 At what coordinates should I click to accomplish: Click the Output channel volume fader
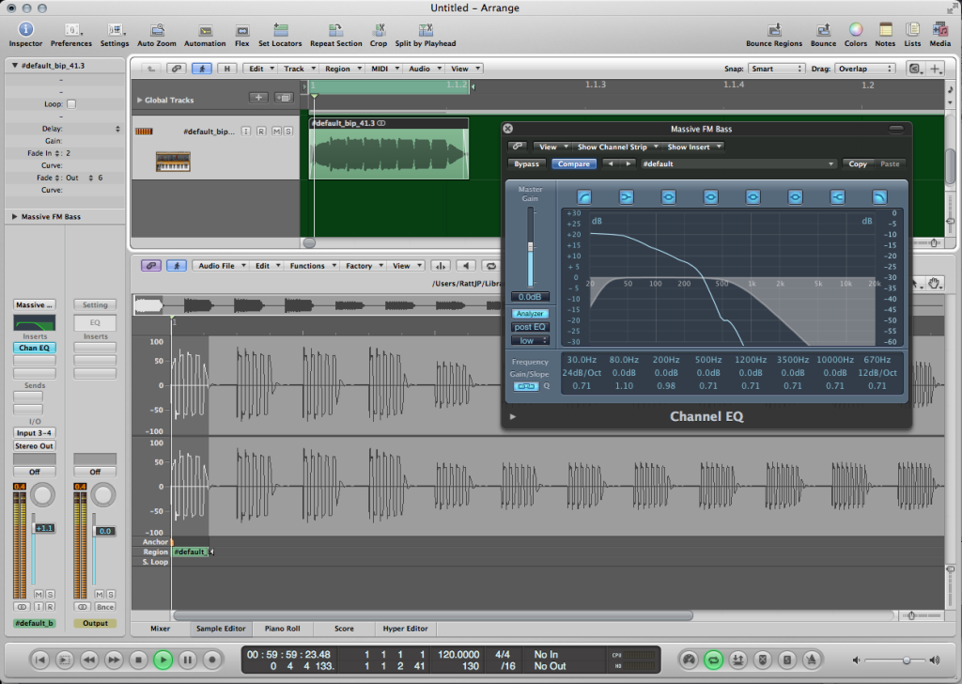[x=105, y=531]
